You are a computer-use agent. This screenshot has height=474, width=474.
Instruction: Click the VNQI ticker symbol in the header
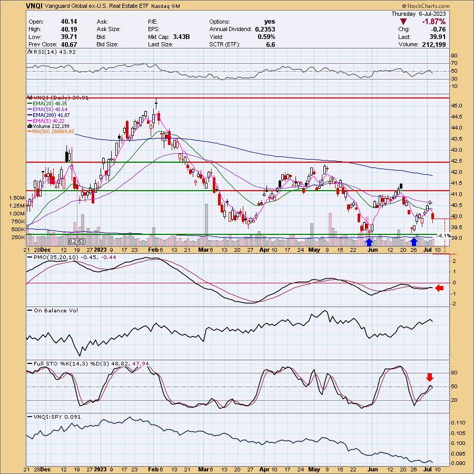click(x=34, y=6)
